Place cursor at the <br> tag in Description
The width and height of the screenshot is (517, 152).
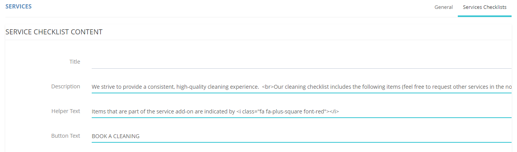[x=268, y=87]
